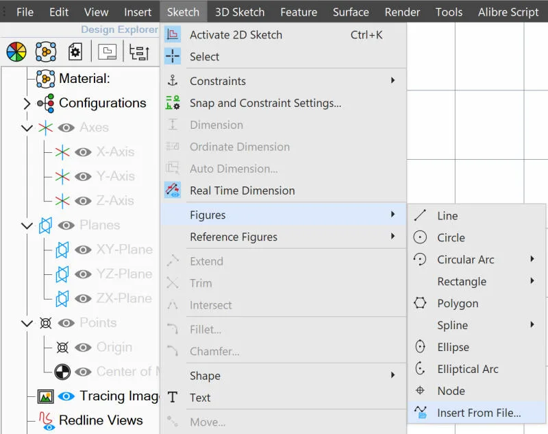Click the Polygon figure icon

(x=420, y=303)
